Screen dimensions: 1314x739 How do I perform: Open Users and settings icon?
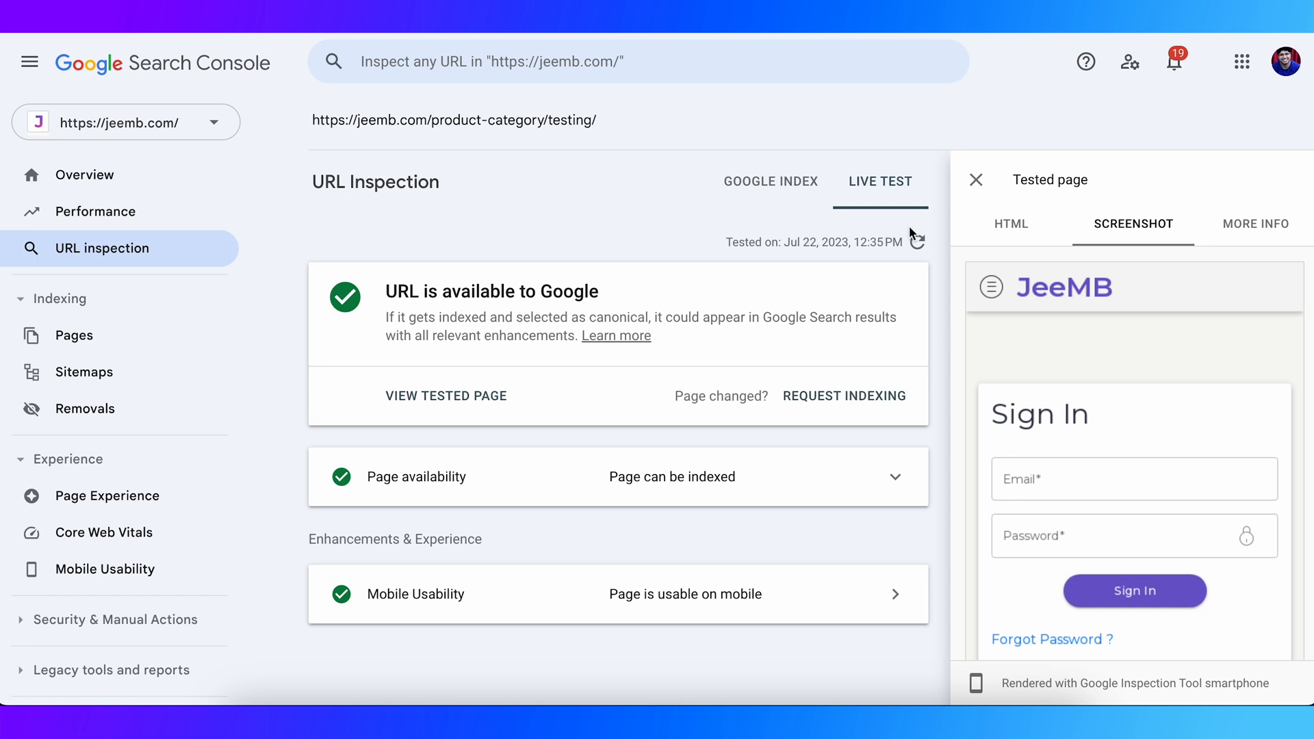(1130, 62)
